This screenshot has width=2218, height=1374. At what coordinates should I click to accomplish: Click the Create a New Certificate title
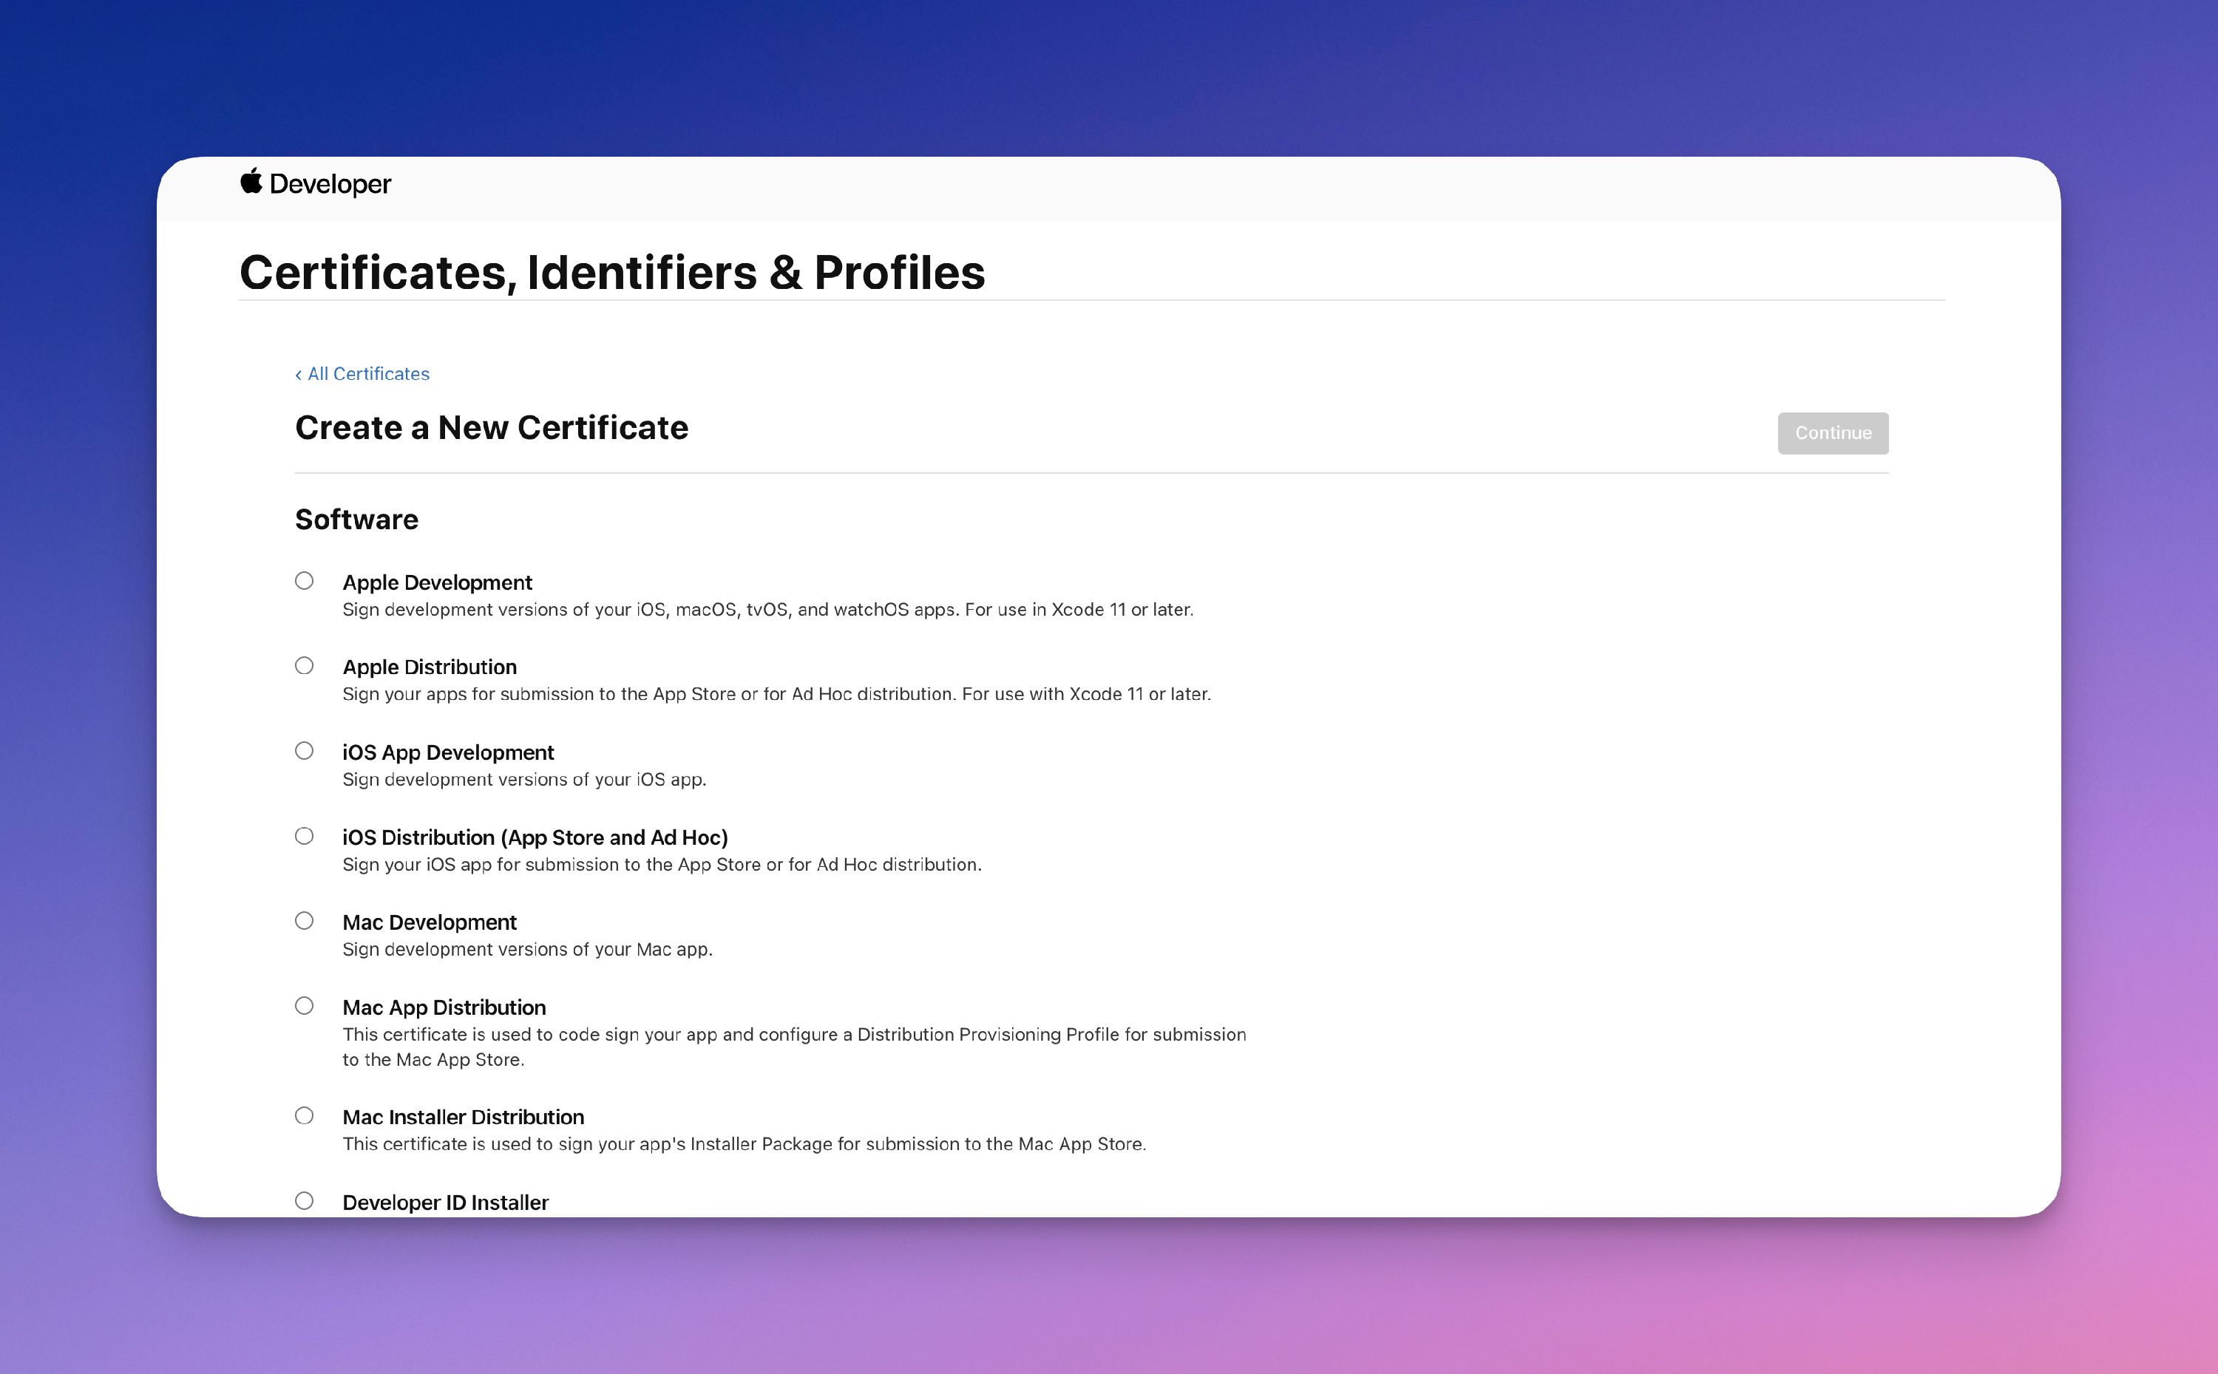point(491,427)
